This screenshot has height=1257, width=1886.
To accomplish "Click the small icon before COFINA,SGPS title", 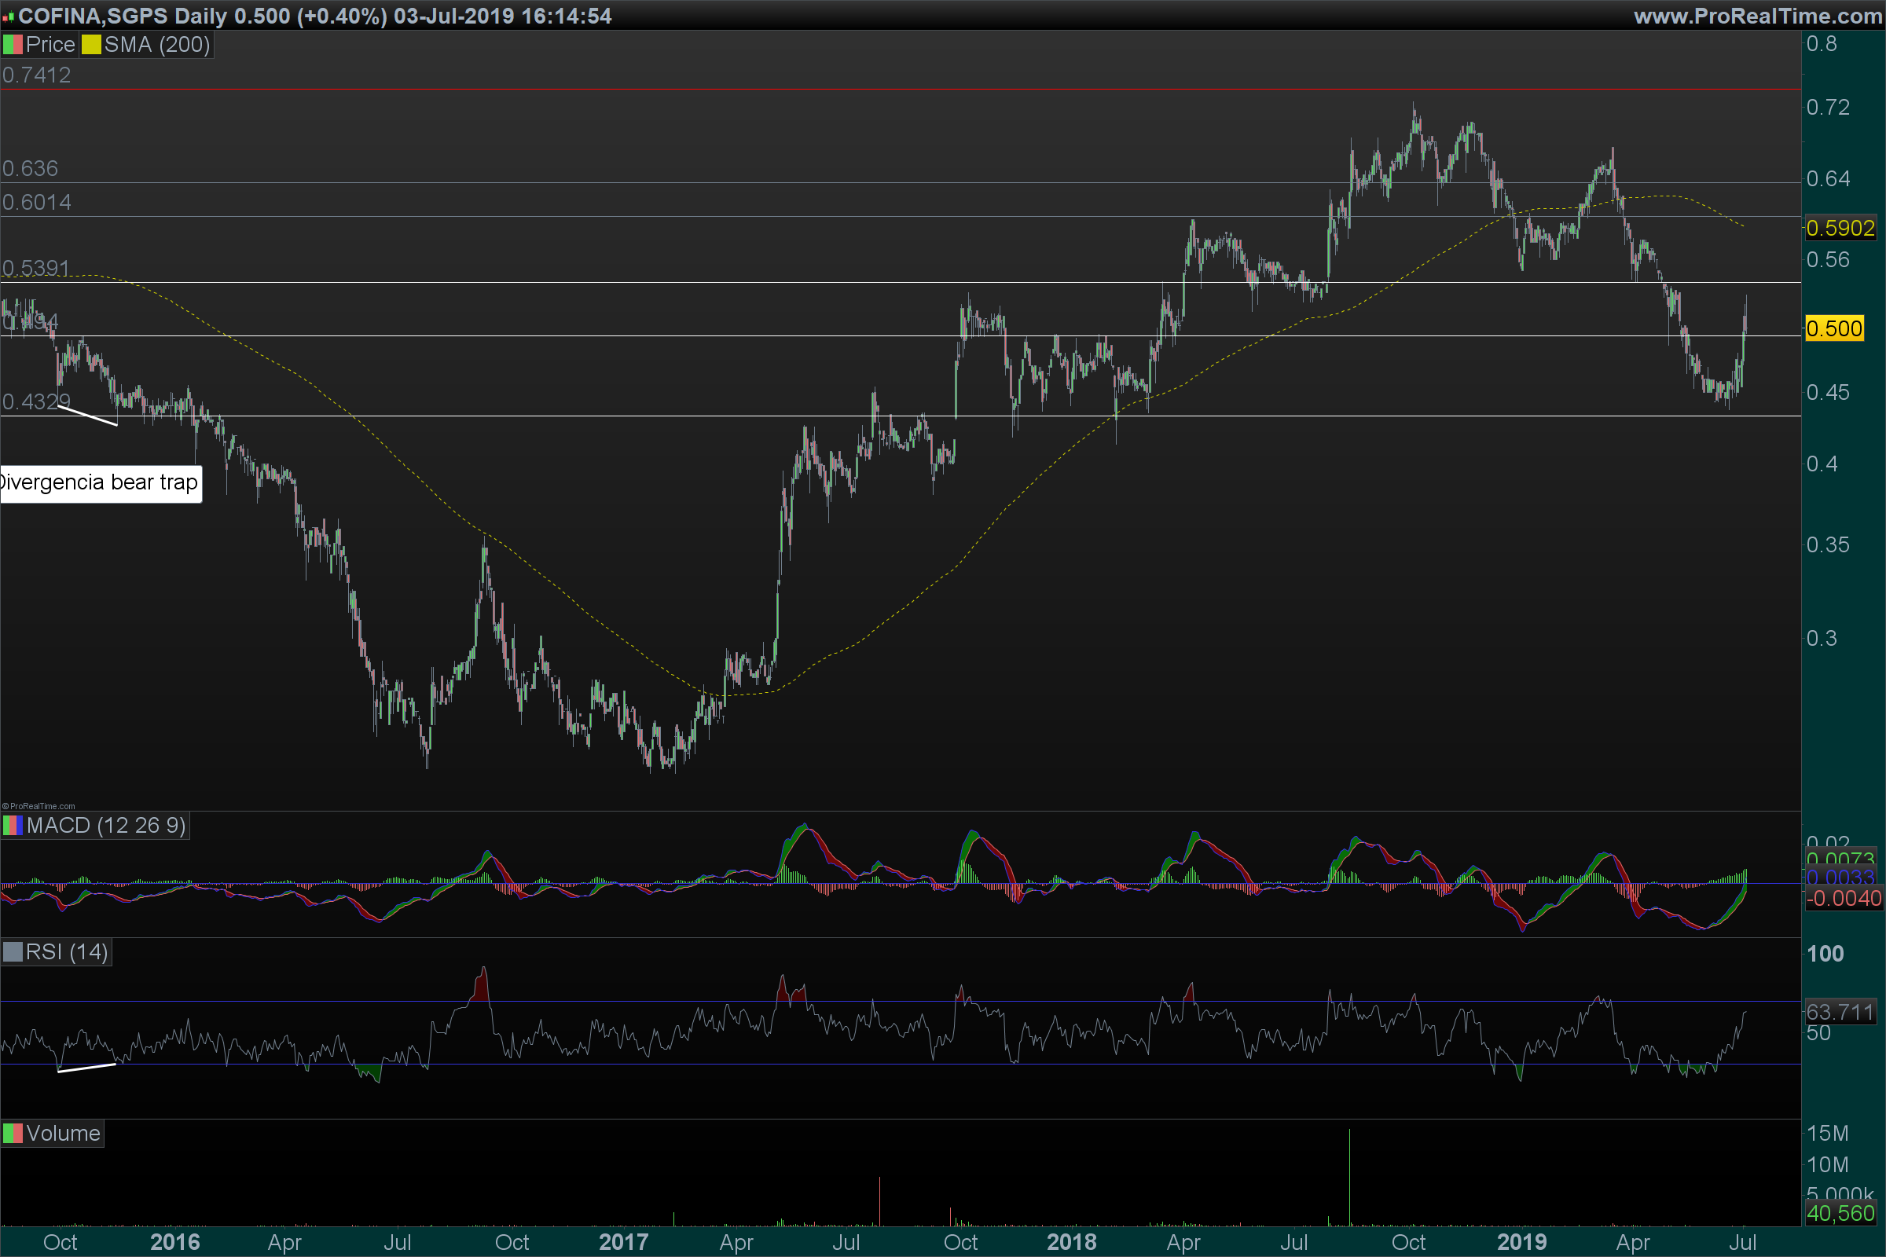I will pos(8,16).
